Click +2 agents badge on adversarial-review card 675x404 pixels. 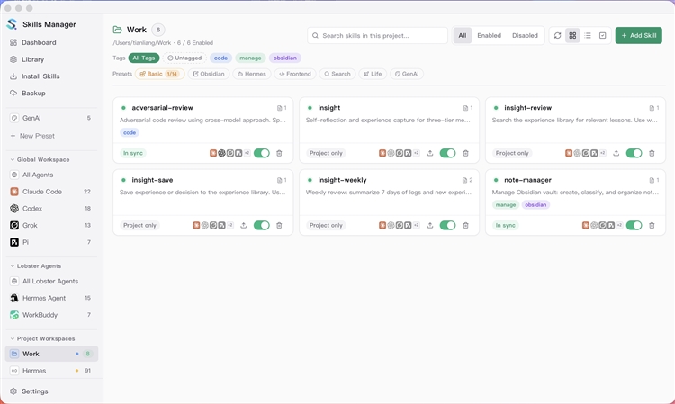[247, 153]
